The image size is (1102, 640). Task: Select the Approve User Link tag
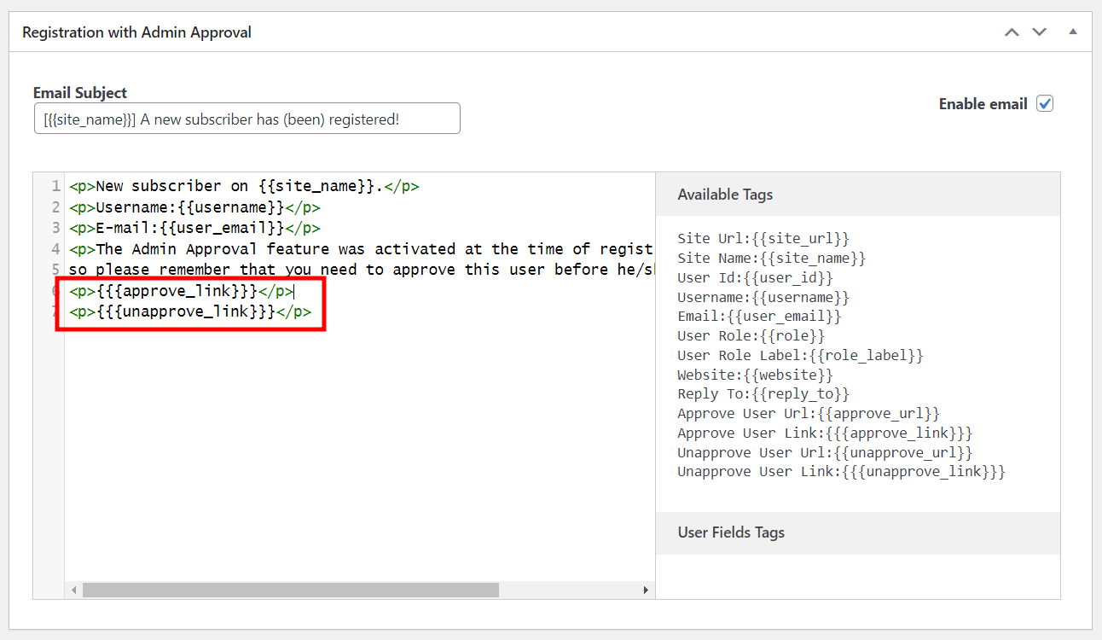[825, 433]
